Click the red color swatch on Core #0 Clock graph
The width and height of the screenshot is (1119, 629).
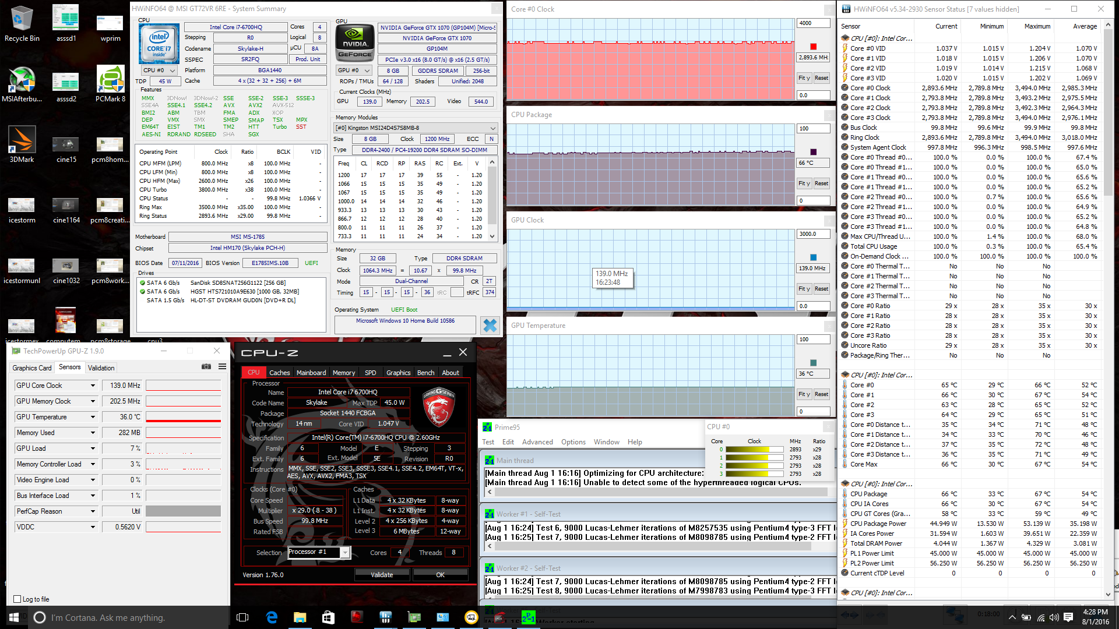(x=814, y=47)
